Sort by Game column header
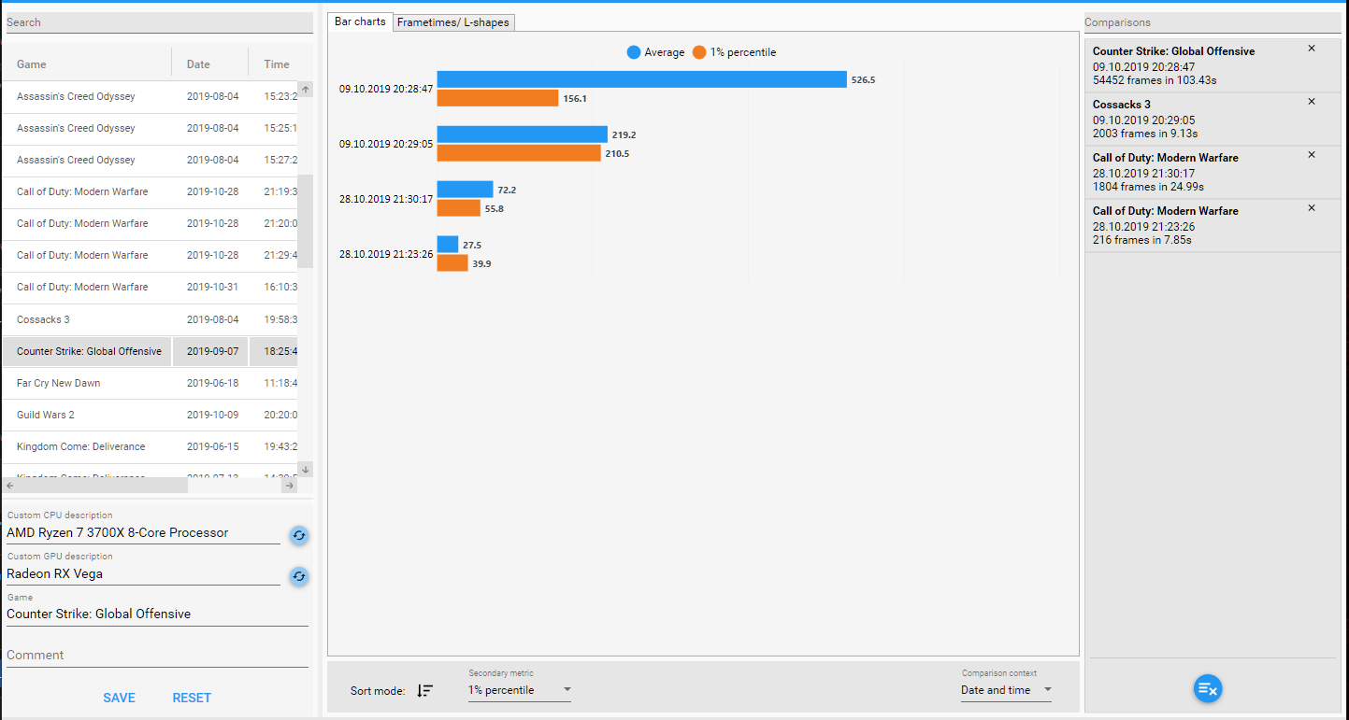This screenshot has height=720, width=1349. [x=87, y=64]
